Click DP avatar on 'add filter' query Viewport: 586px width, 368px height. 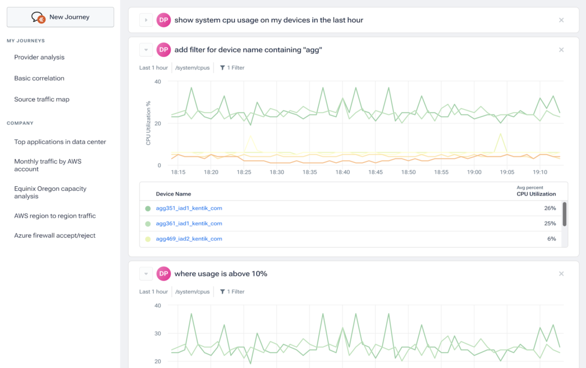pos(164,50)
